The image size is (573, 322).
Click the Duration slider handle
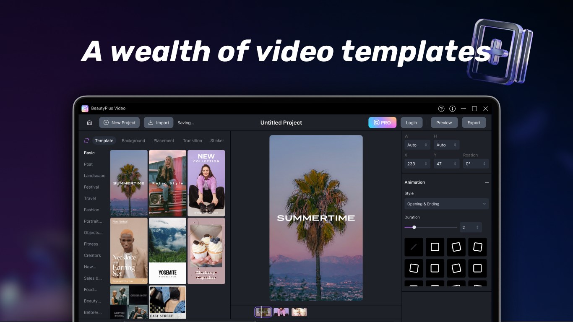(x=414, y=227)
